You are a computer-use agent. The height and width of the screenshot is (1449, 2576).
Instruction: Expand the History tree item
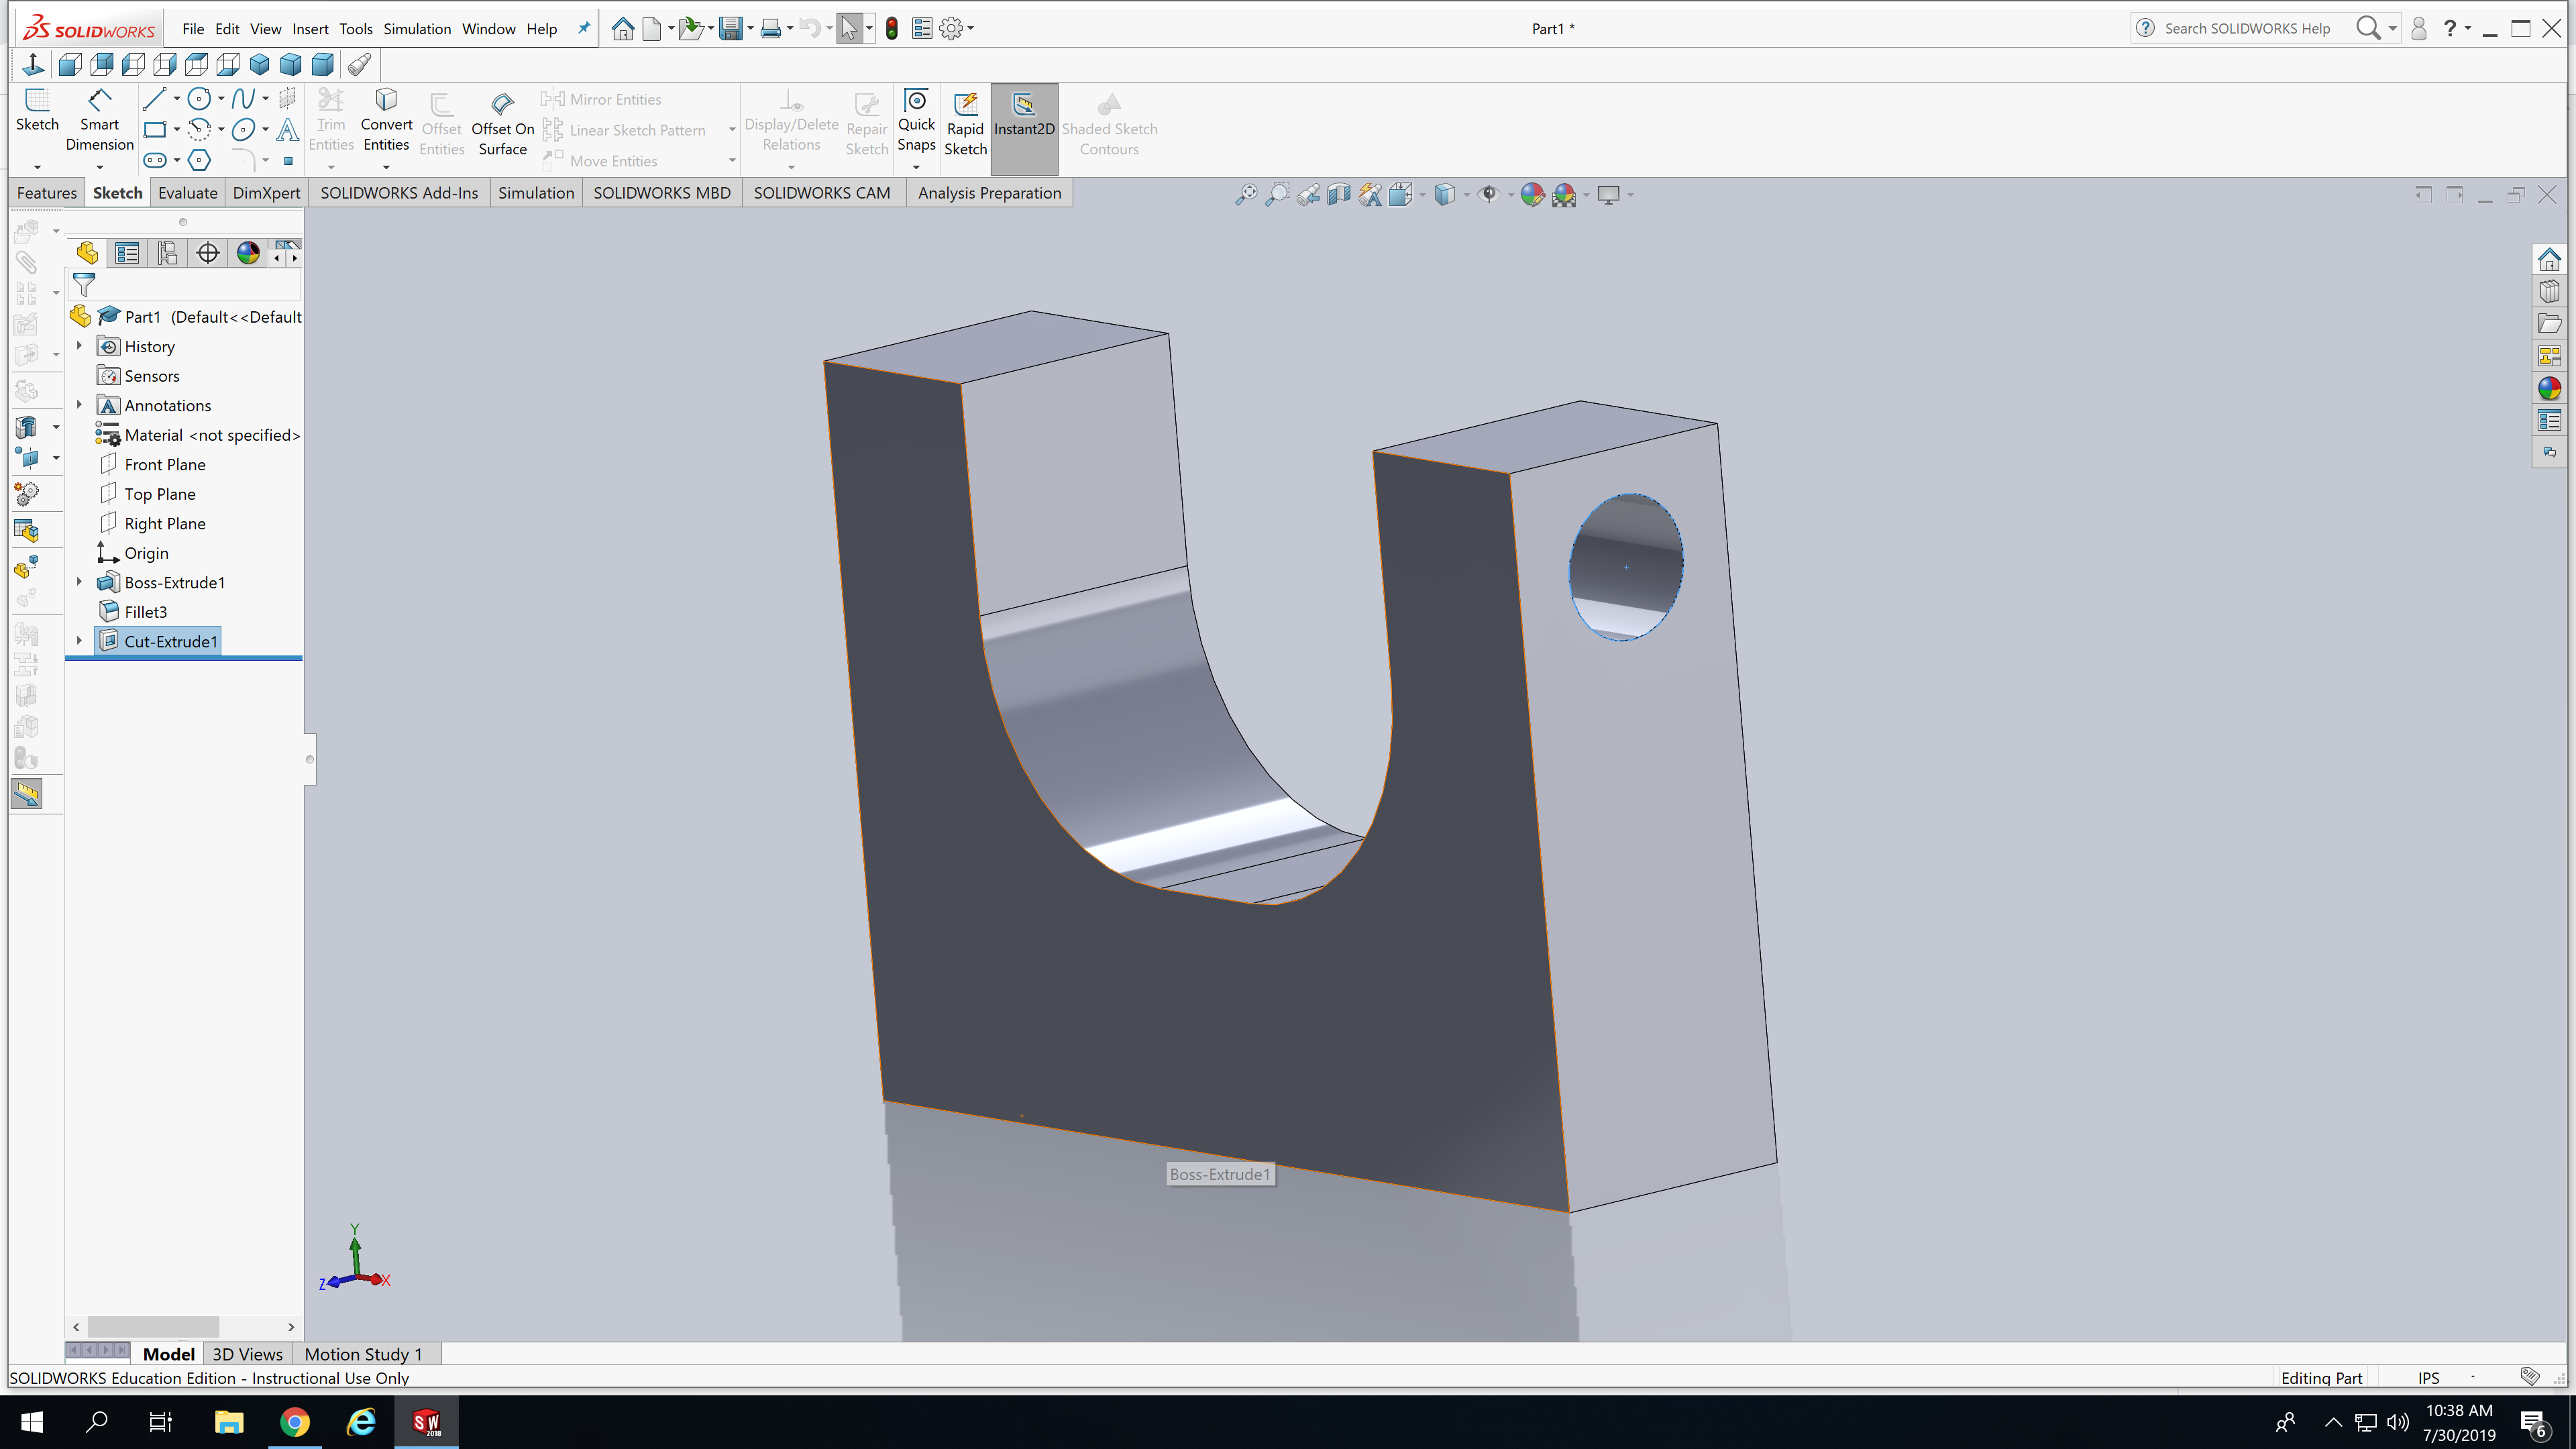tap(79, 346)
